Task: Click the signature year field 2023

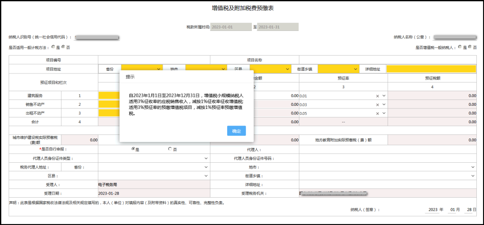Action: coord(433,210)
